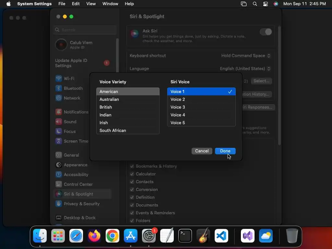Launch Launchpad from the Dock
Viewport: 332px width, 249px height.
[58, 236]
